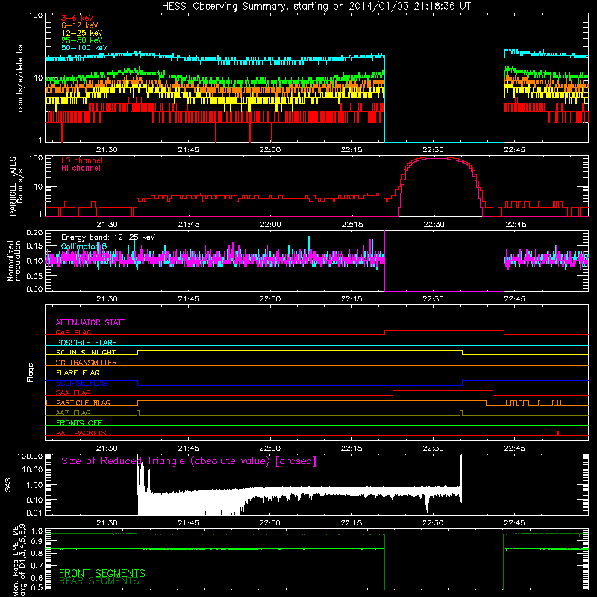Click the 'LO channel' legend label
The height and width of the screenshot is (597, 597).
pyautogui.click(x=82, y=160)
